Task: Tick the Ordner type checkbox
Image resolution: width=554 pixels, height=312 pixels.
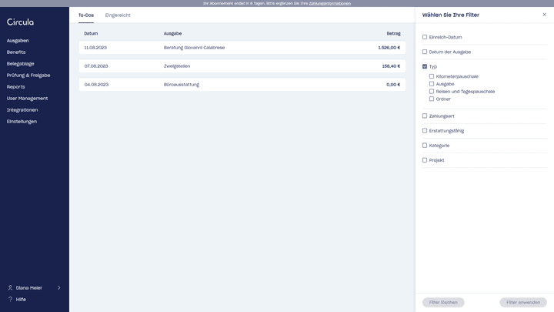Action: coord(432,99)
